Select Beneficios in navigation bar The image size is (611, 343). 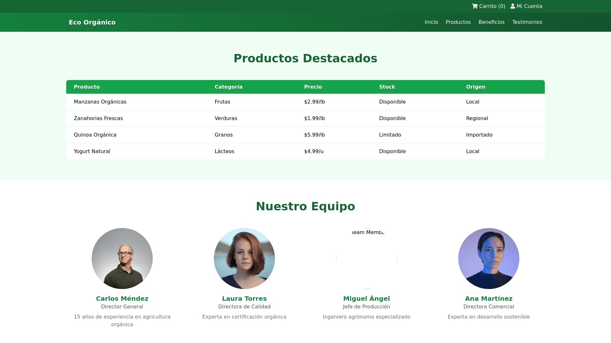click(491, 22)
